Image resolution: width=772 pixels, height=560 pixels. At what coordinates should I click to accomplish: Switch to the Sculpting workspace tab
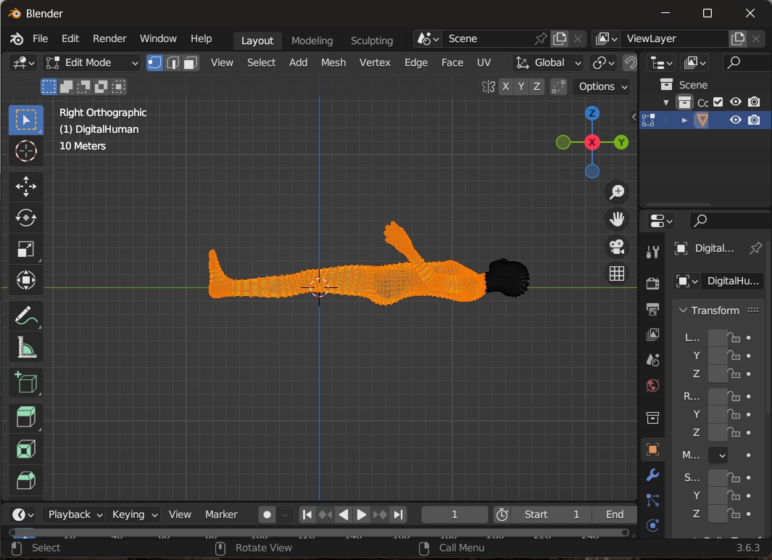[371, 41]
